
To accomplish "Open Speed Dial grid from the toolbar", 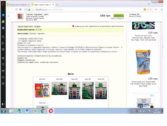I will 20,9.
